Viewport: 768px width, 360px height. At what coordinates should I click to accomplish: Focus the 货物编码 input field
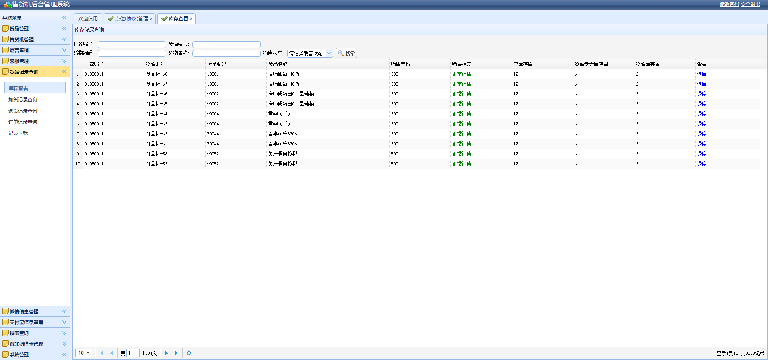tap(132, 53)
